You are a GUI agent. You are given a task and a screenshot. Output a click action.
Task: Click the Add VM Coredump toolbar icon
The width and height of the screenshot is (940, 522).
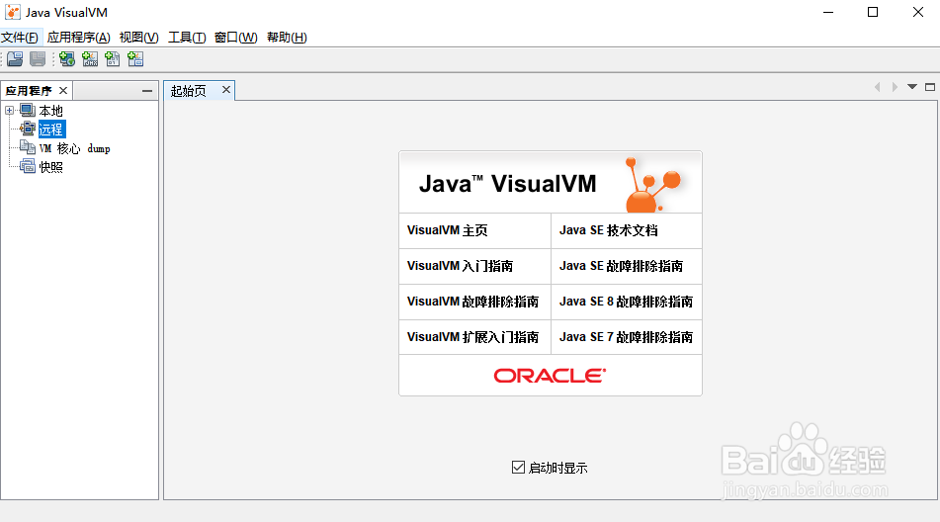point(112,58)
